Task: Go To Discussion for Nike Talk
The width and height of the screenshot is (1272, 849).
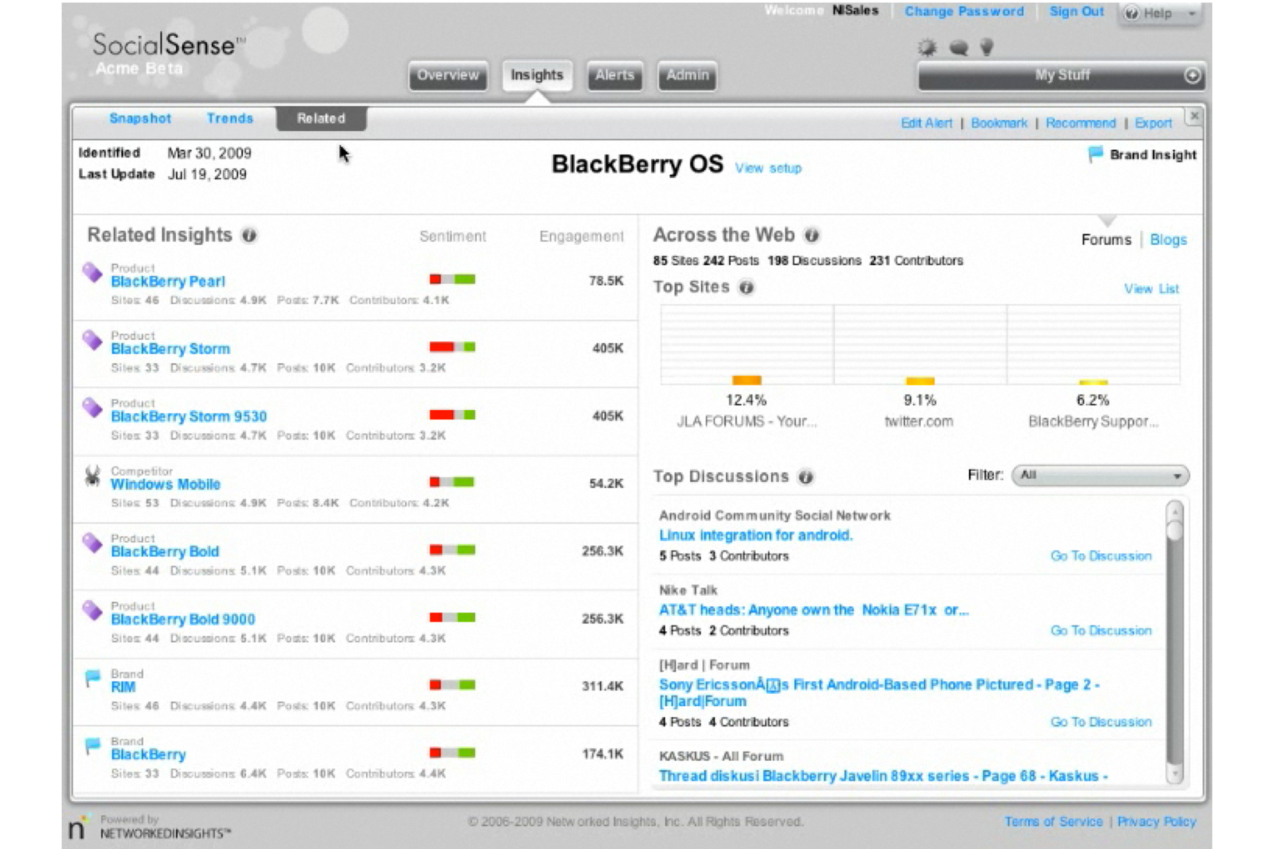Action: [x=1101, y=631]
